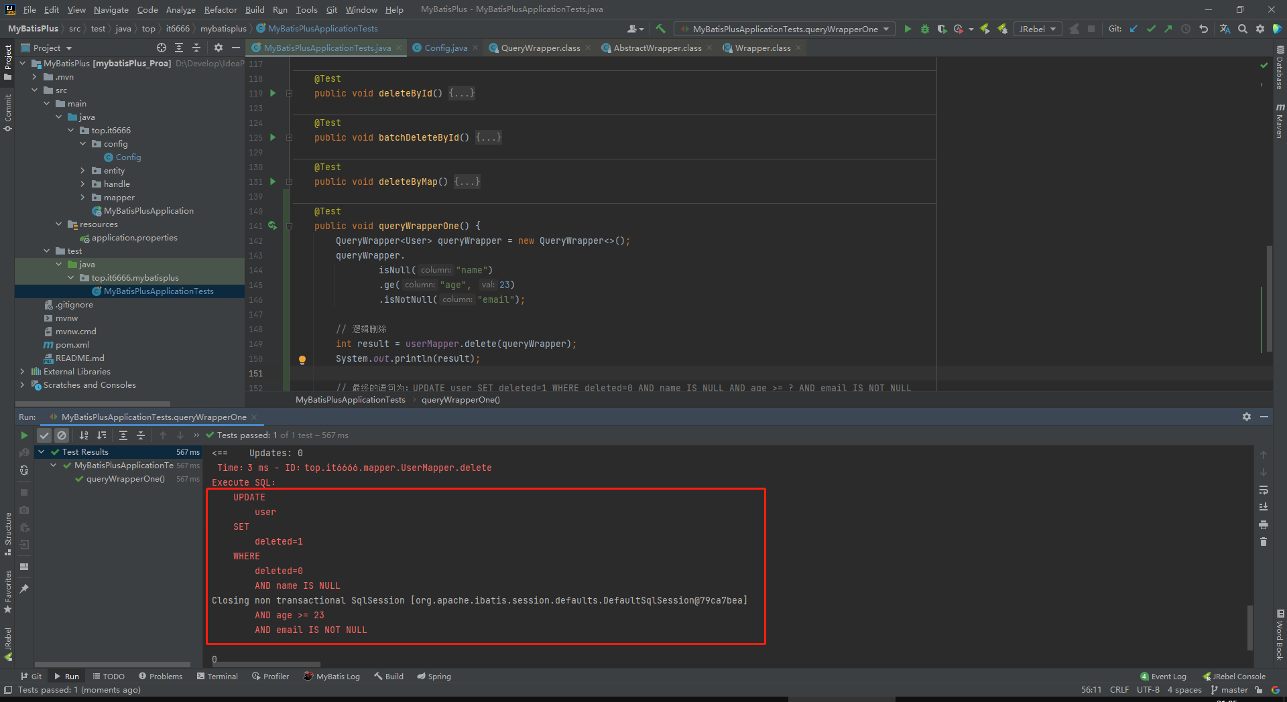This screenshot has height=702, width=1287.
Task: Open IDE settings gear in top toolbar
Action: [x=1260, y=29]
